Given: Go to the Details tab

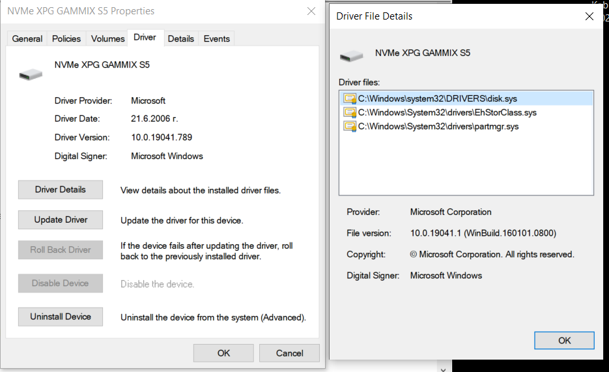Looking at the screenshot, I should pyautogui.click(x=180, y=38).
